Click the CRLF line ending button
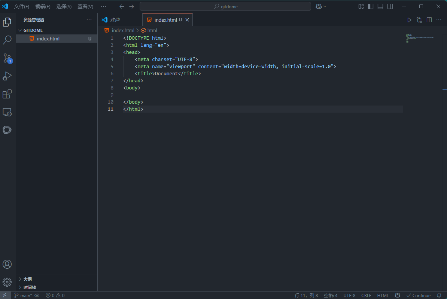The width and height of the screenshot is (447, 299). [366, 295]
